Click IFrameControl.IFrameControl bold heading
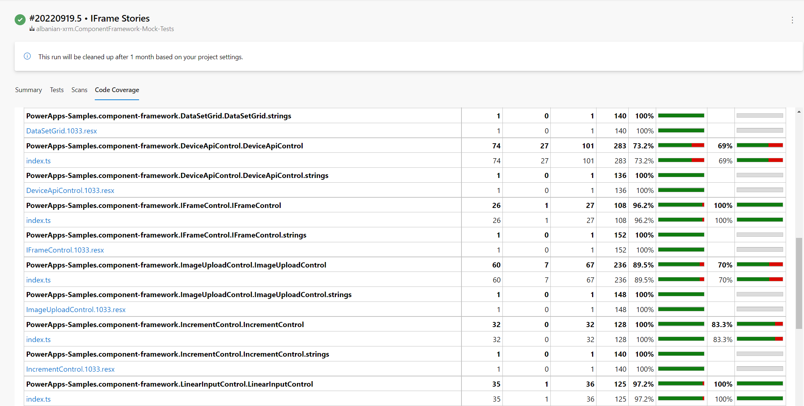Image resolution: width=804 pixels, height=406 pixels. pos(154,205)
